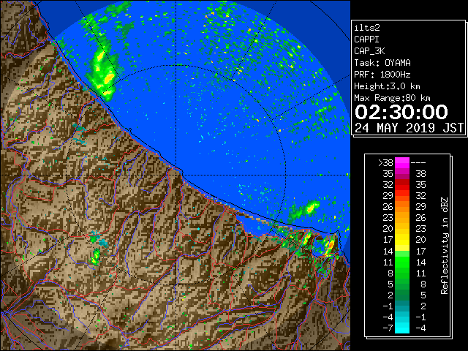This screenshot has width=468, height=351.
Task: Pick the orange 26–29 dBZ swatch
Action: (402, 207)
